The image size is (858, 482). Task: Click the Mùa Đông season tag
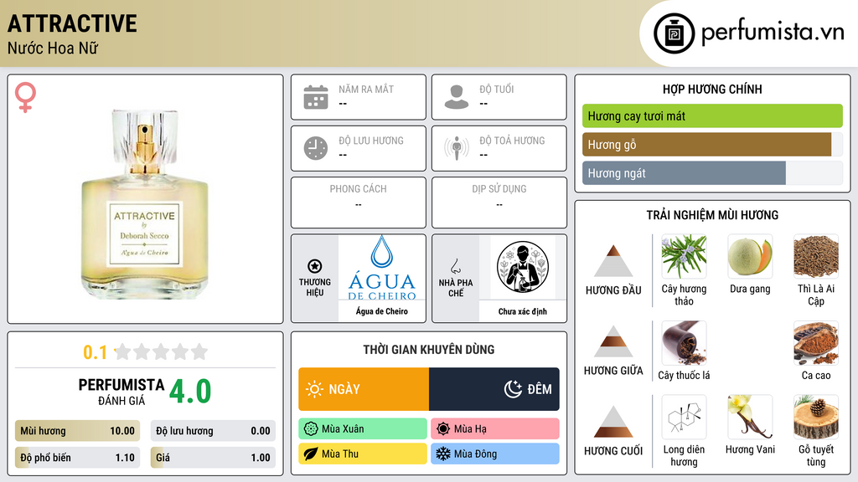point(495,454)
